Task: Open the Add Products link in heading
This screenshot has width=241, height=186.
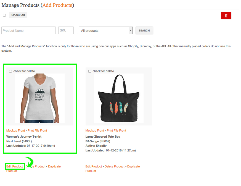Action: tap(57, 5)
